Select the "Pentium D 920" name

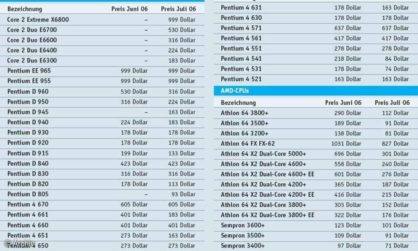[x=28, y=143]
